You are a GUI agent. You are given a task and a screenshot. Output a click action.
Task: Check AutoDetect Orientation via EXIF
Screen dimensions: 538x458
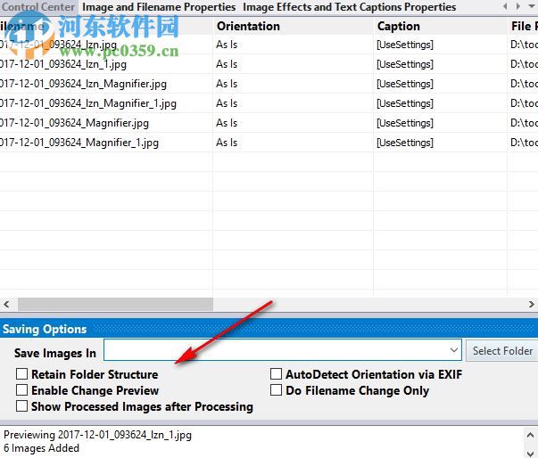(x=276, y=373)
